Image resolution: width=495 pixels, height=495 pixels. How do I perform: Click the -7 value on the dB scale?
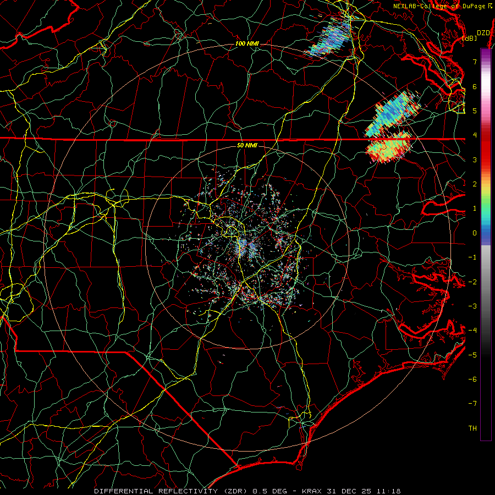point(472,404)
